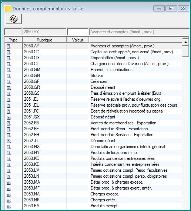
Task: Click the type icon beside 2053.HX
Action: click(x=9, y=147)
